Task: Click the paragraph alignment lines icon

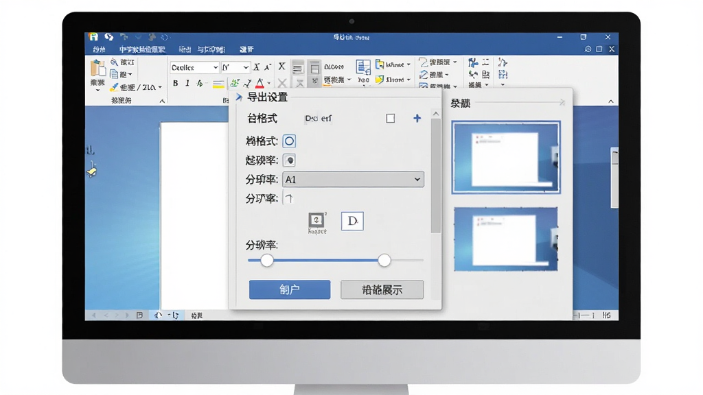Action: click(298, 69)
